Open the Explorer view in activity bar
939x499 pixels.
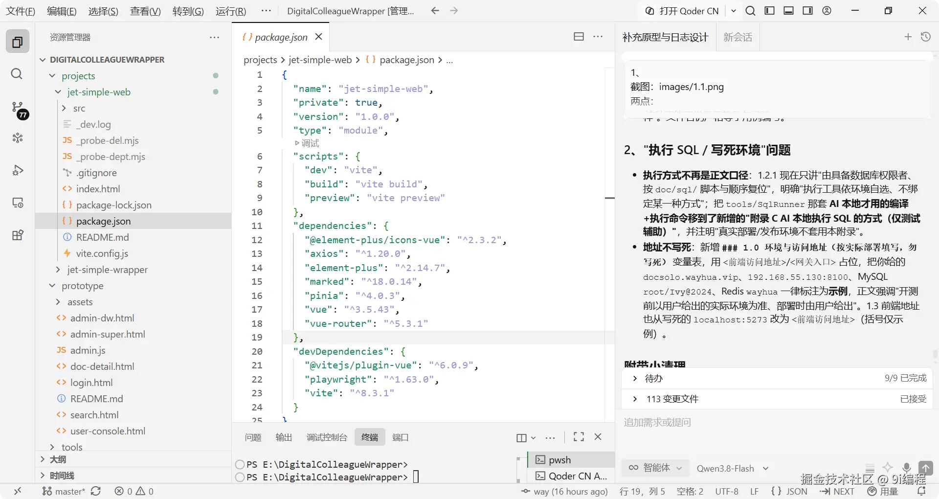(18, 42)
